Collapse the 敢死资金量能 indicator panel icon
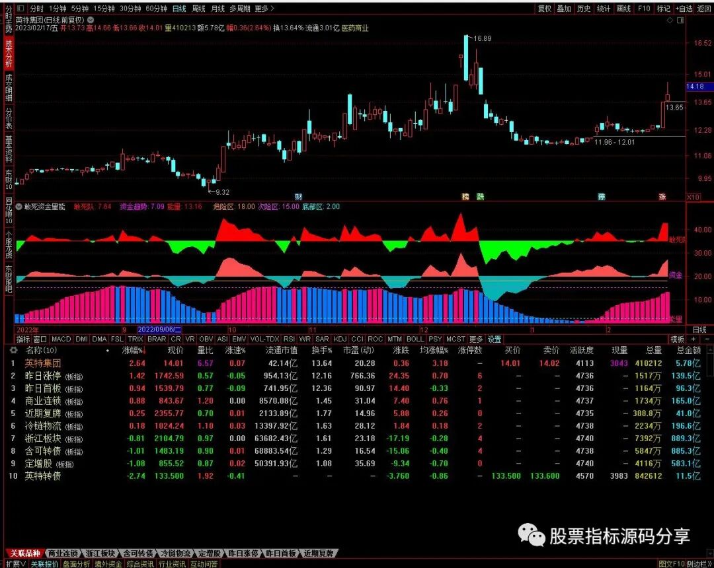 click(19, 207)
